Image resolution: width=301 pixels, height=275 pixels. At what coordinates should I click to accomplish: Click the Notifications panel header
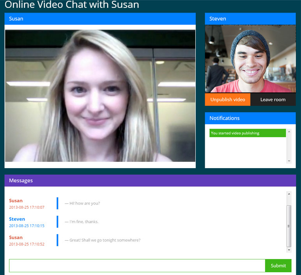coord(250,118)
